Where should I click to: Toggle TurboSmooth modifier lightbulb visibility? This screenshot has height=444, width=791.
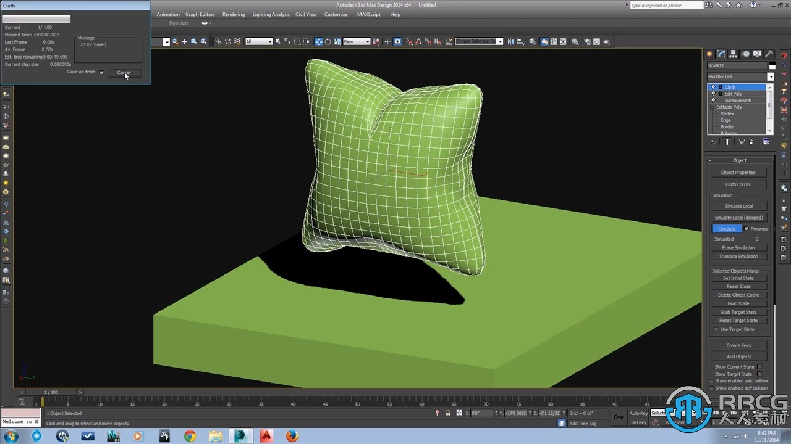[713, 101]
